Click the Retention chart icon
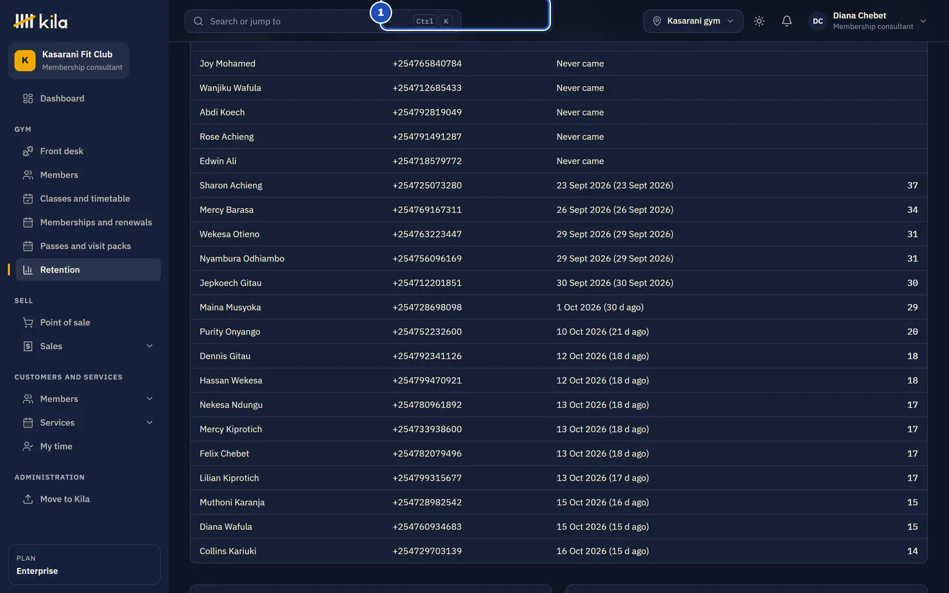The image size is (949, 593). (28, 269)
